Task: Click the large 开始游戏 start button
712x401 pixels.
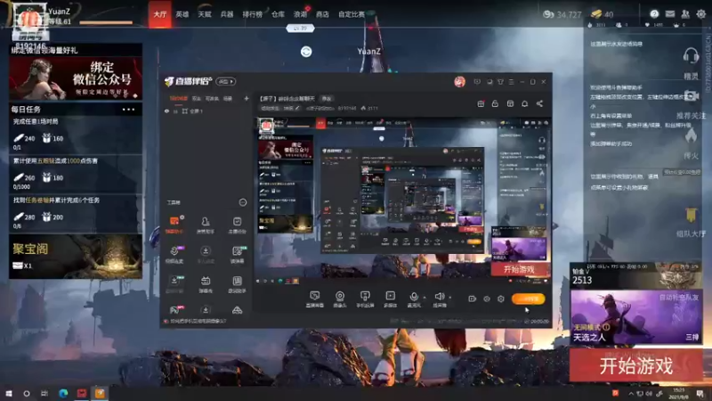Action: point(635,365)
